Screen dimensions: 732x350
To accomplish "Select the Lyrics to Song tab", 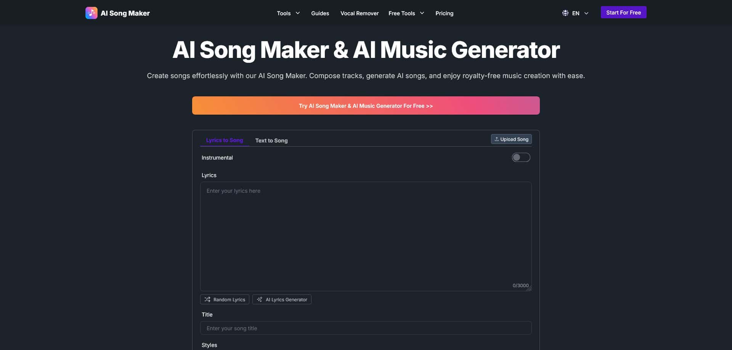I will pyautogui.click(x=224, y=140).
